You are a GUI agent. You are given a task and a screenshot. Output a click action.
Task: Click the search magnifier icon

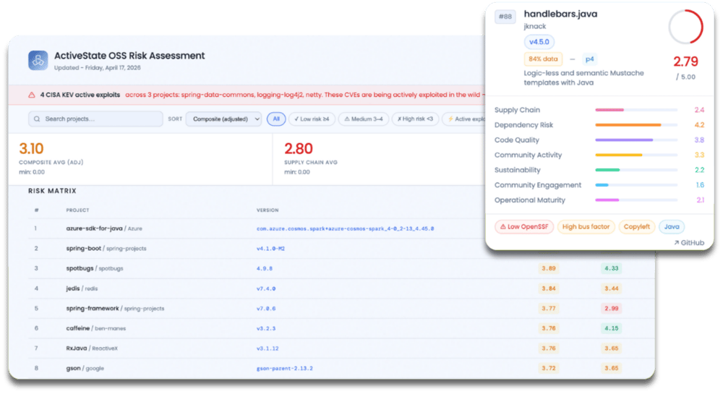point(37,119)
